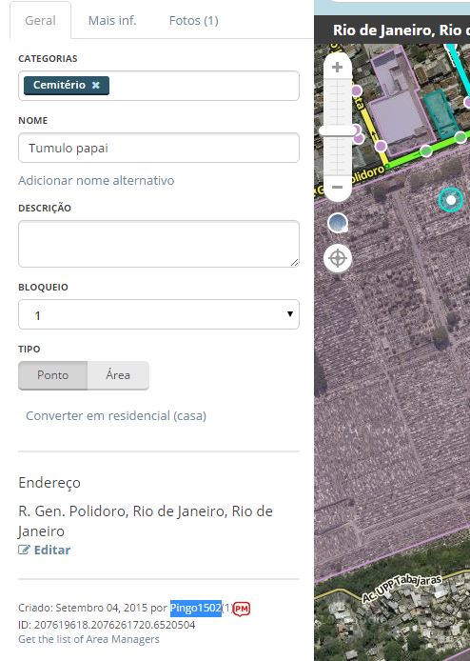Set place type to Ponto

coord(52,375)
